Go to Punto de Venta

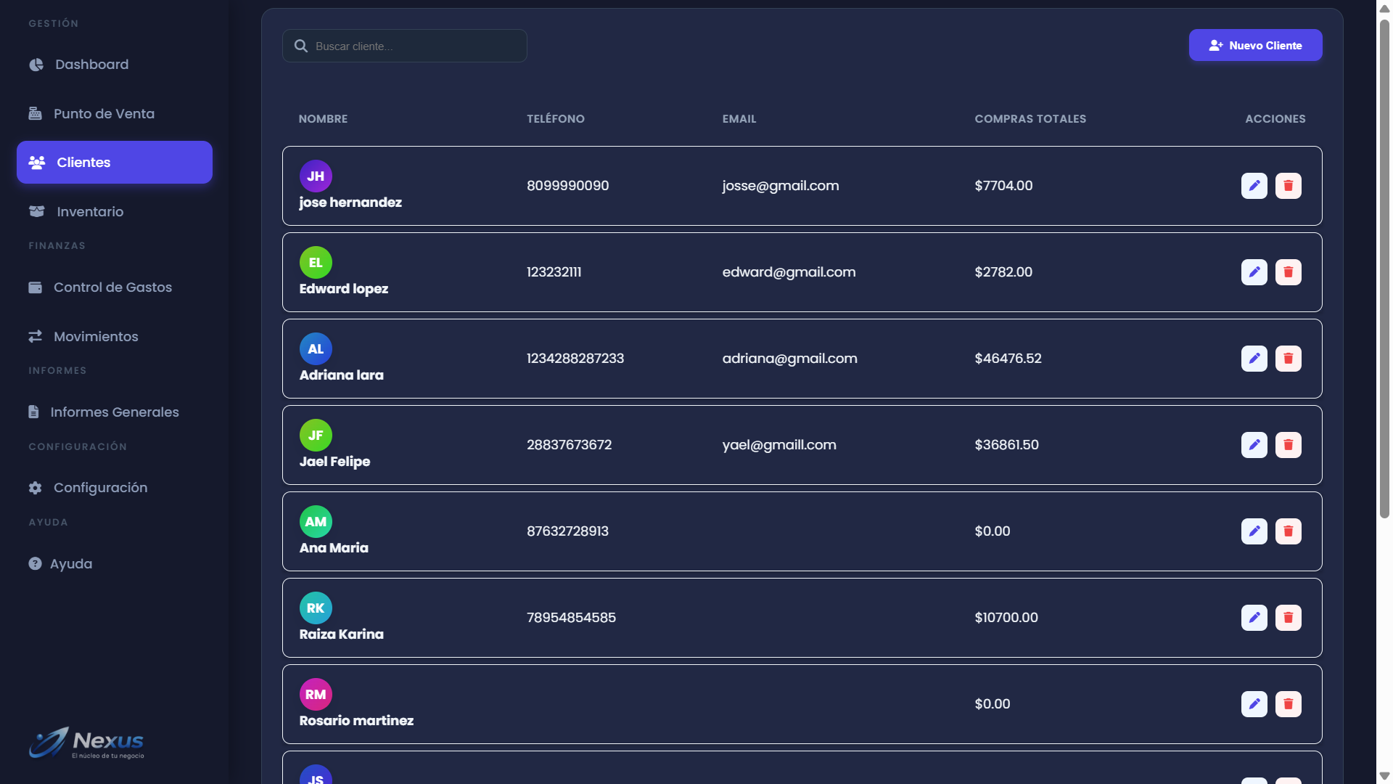pyautogui.click(x=104, y=114)
